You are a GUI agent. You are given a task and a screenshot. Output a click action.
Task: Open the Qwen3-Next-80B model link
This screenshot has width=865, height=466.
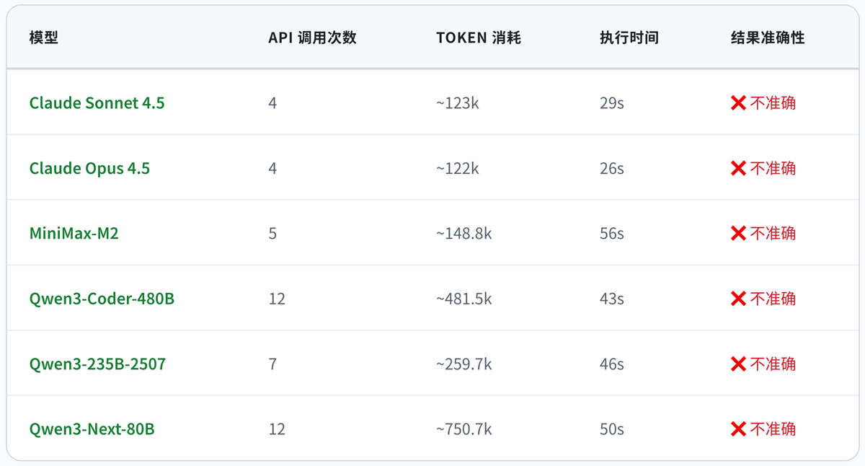[x=92, y=429]
